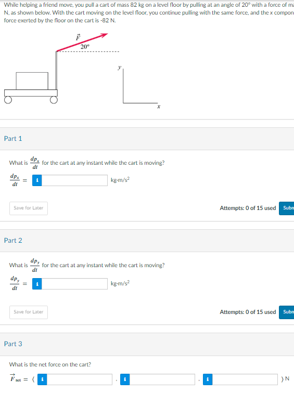The height and width of the screenshot is (394, 294).
Task: Submit the Part 2 answer
Action: coord(287,312)
